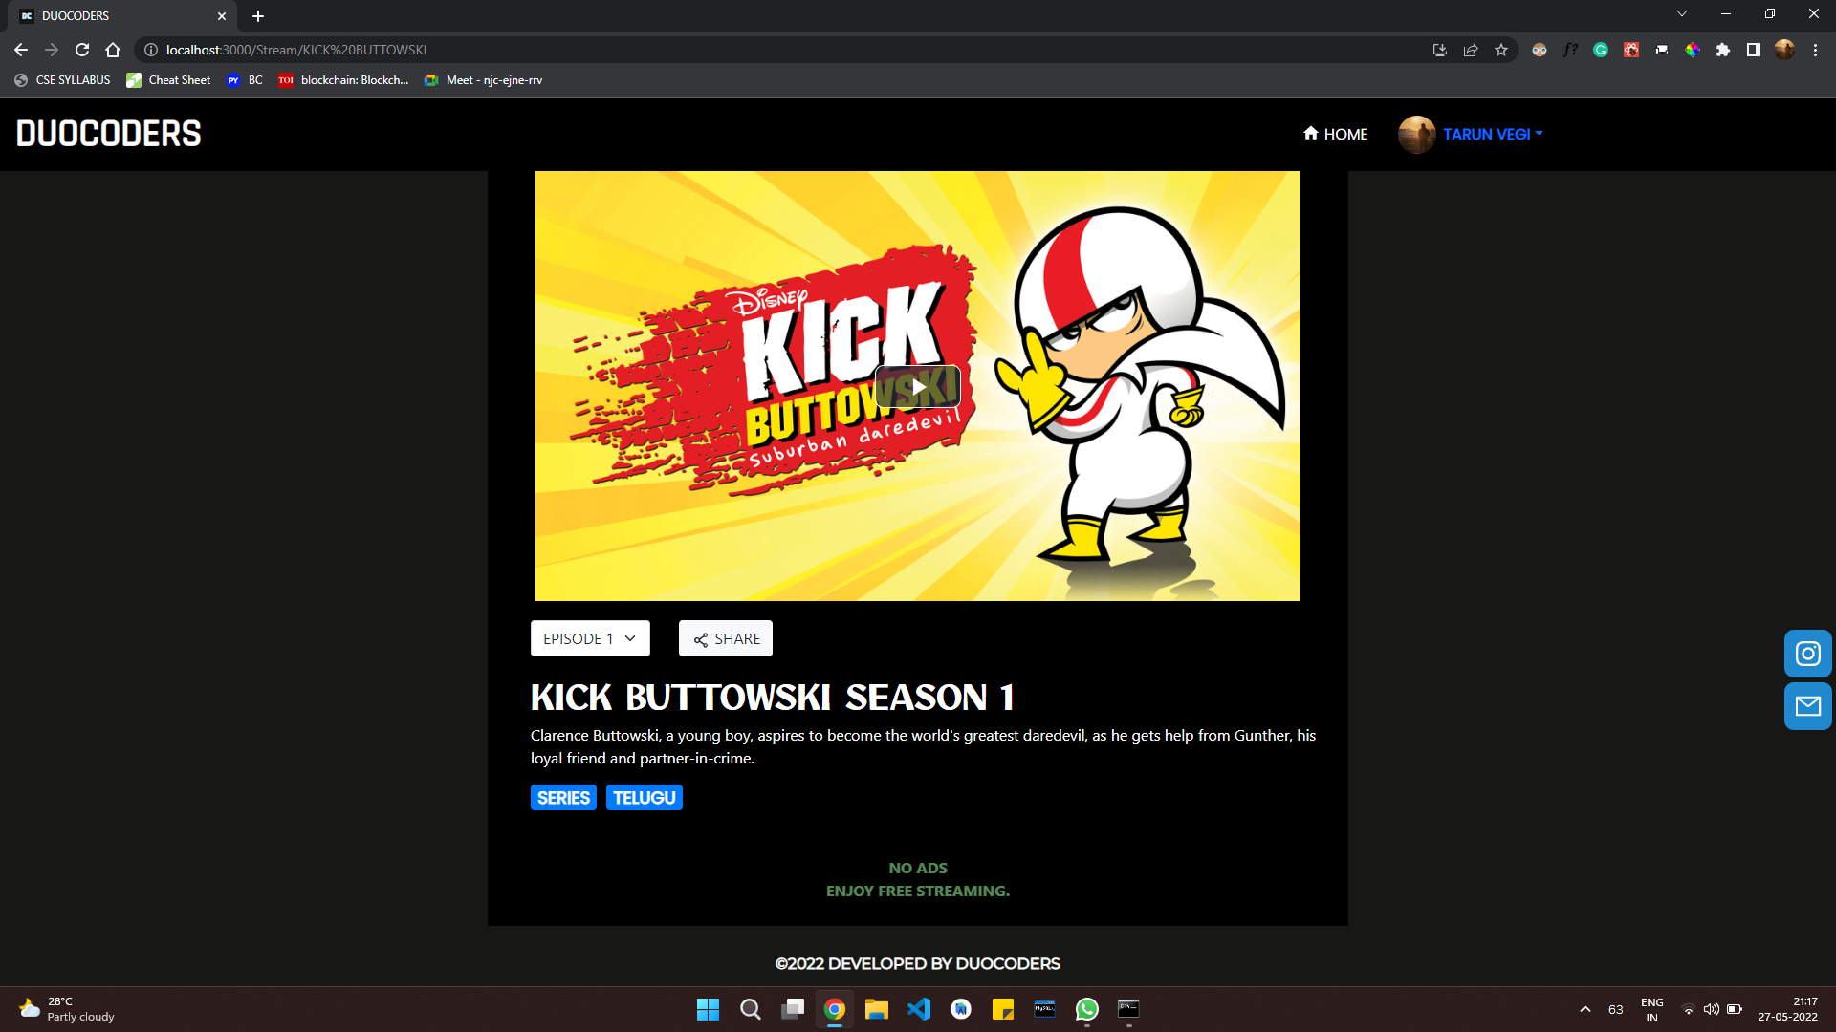Open the BC bookmark
Viewport: 1836px width, 1032px height.
245,80
